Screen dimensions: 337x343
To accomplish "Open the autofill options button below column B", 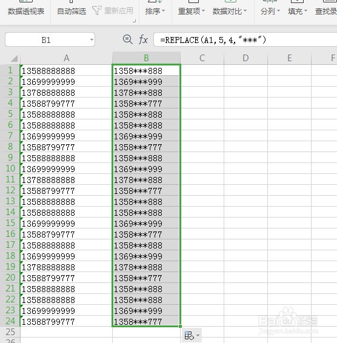I will tap(192, 335).
